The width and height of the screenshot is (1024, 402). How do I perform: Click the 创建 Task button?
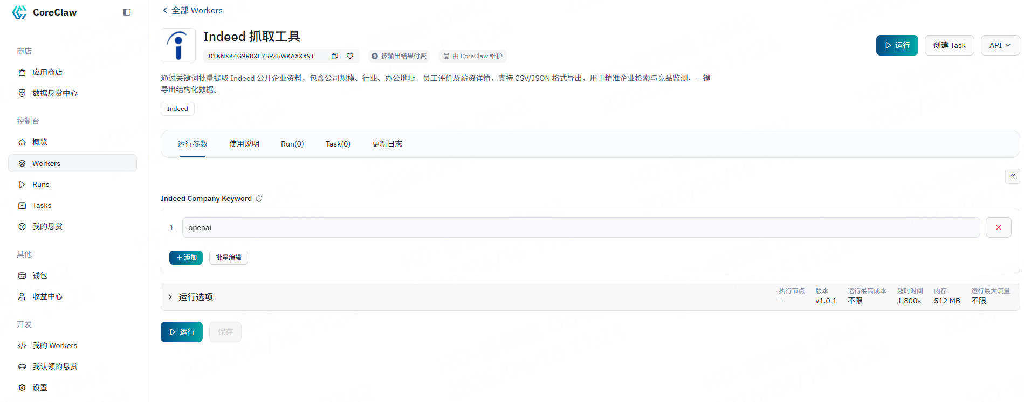pyautogui.click(x=949, y=45)
